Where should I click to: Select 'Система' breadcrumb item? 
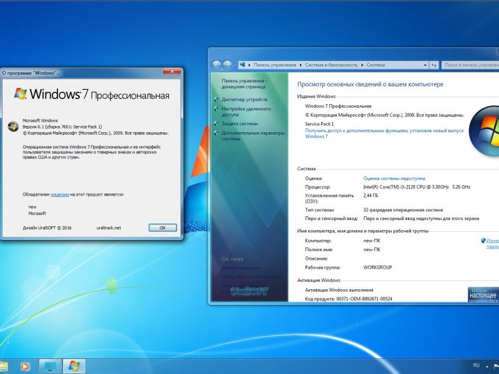375,65
